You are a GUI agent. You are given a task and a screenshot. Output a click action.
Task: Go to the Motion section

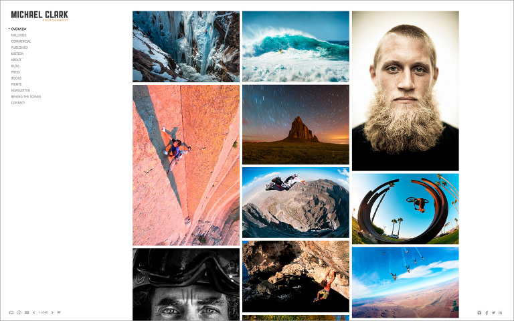point(17,53)
